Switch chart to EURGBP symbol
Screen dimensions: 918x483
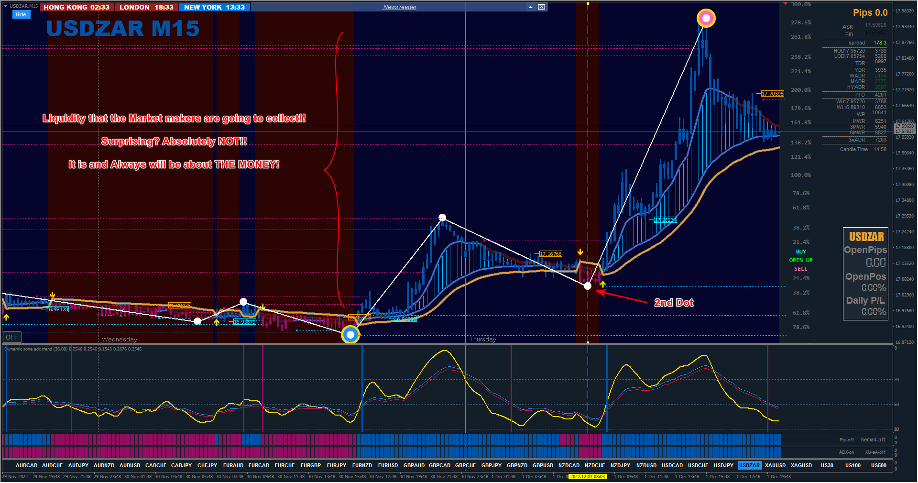(311, 465)
